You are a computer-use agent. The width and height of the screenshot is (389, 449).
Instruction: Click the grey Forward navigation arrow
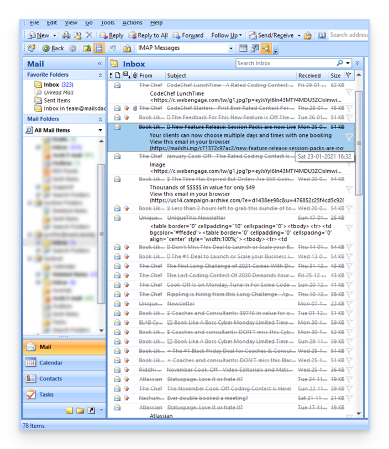(x=73, y=49)
